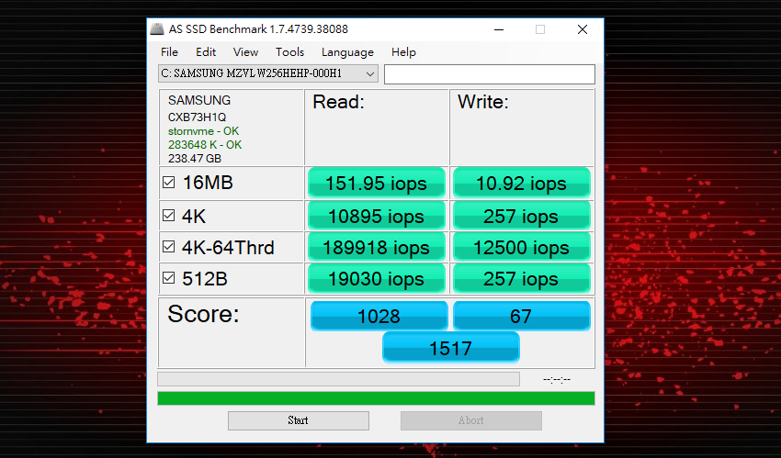Uncheck the 16MB test checkbox
This screenshot has width=781, height=458.
pyautogui.click(x=169, y=183)
